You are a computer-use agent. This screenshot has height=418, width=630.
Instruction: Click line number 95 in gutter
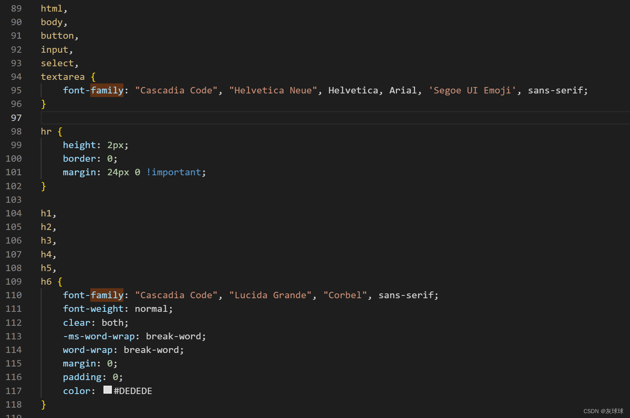pyautogui.click(x=16, y=90)
